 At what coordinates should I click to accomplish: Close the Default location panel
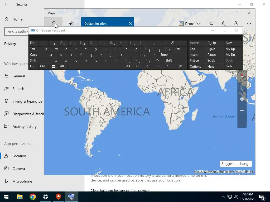(x=130, y=23)
